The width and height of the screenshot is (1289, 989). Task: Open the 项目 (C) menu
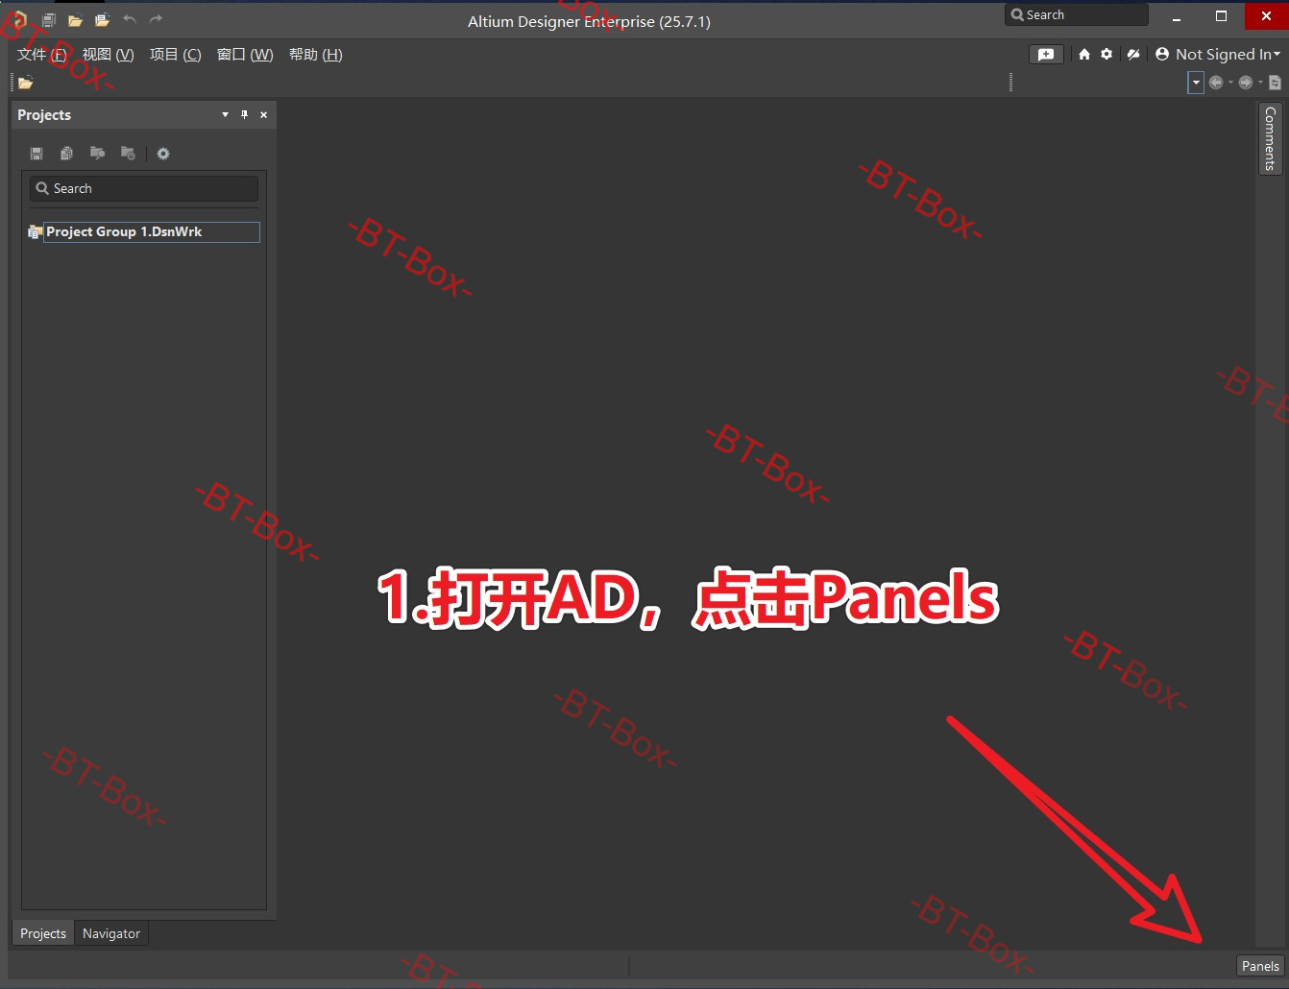click(x=175, y=55)
